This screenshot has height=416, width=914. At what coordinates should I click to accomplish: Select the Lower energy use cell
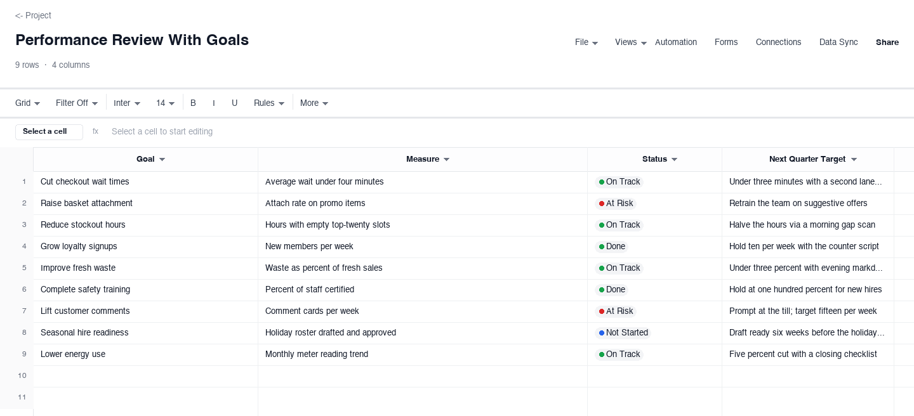point(145,354)
